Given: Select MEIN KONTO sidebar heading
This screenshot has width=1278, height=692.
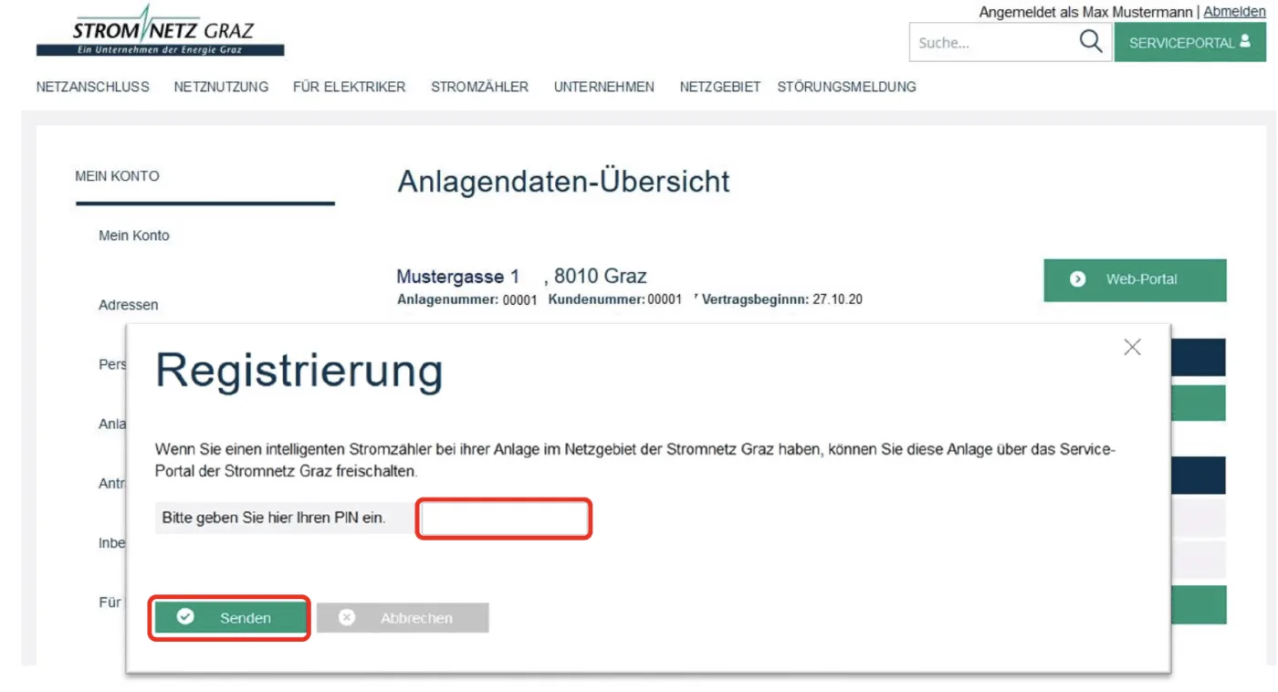Looking at the screenshot, I should click(117, 176).
